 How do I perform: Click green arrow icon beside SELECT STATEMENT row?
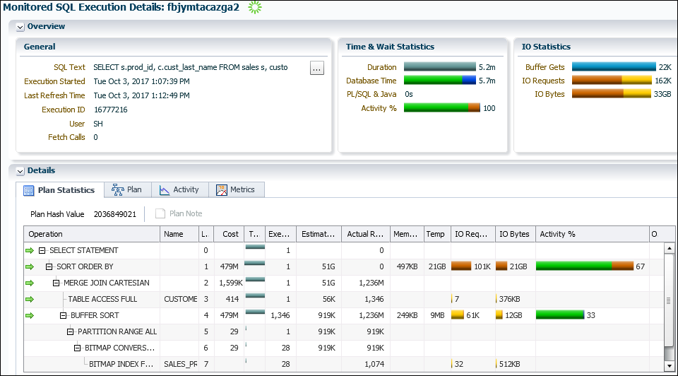(30, 250)
